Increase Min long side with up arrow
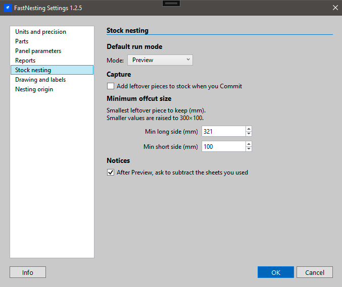The image size is (342, 287). coord(249,129)
